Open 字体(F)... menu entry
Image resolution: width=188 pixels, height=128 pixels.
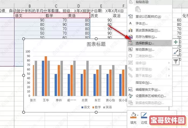point(150,23)
